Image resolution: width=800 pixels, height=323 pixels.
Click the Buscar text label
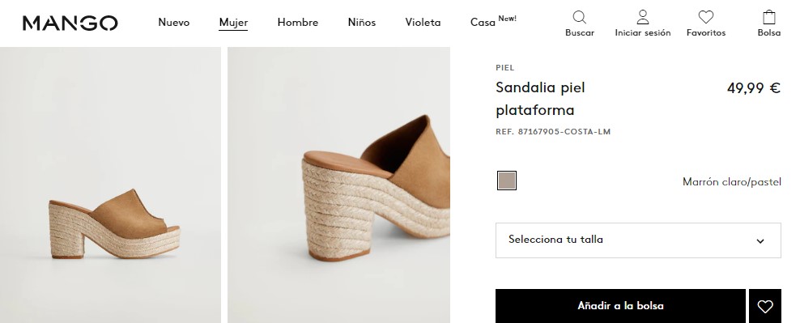pyautogui.click(x=580, y=32)
